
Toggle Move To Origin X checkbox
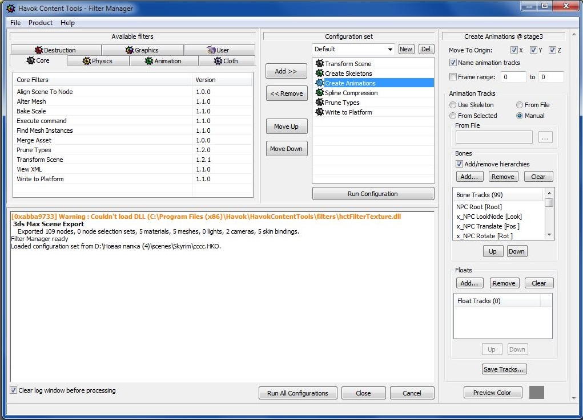tap(514, 50)
